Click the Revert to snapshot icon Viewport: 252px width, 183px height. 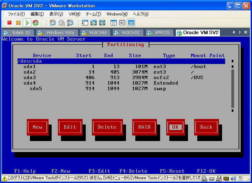coord(61,23)
